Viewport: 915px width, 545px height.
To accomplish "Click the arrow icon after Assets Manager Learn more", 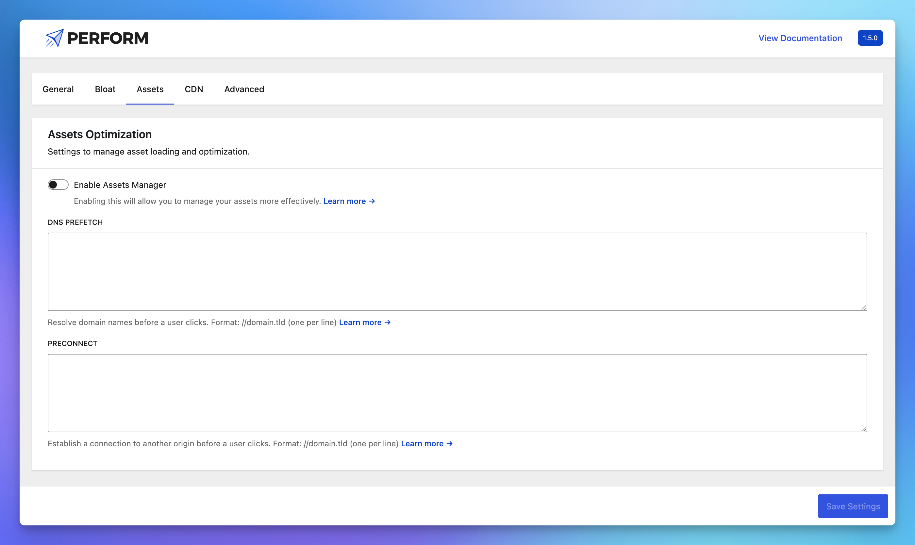I will 372,201.
